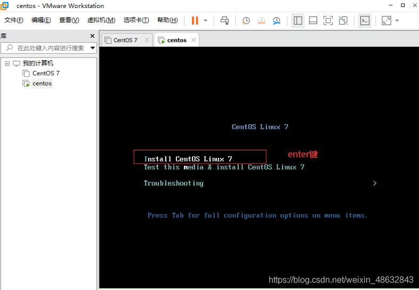The image size is (419, 290).
Task: Select CentOS 7 in the library tree
Action: (46, 73)
